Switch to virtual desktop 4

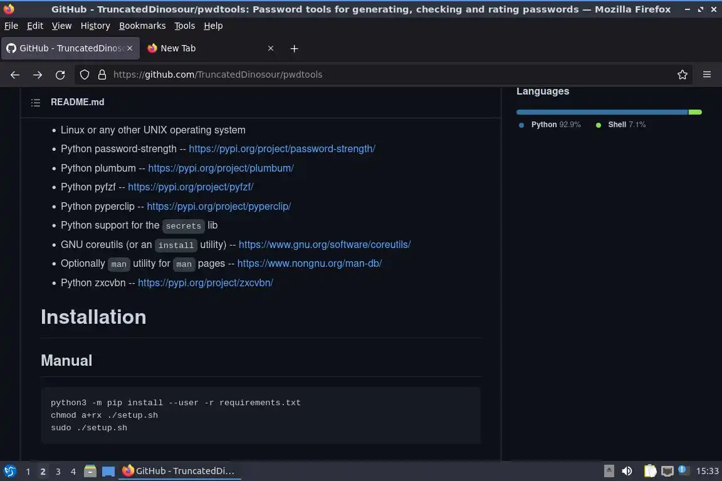pyautogui.click(x=73, y=472)
